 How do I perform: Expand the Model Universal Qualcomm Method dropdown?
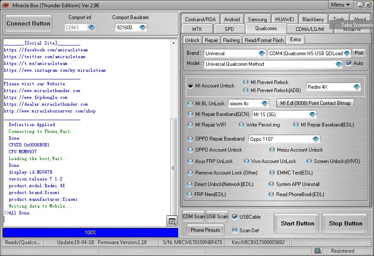pyautogui.click(x=338, y=64)
